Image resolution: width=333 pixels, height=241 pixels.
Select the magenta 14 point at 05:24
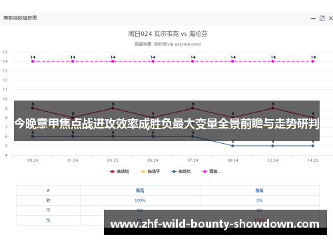pos(153,61)
